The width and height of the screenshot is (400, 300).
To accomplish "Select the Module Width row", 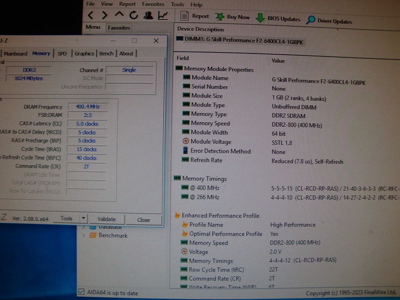I will [234, 133].
